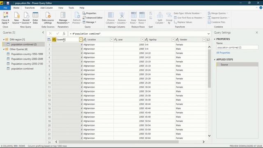Viewport: 263px width, 148px height.
Task: Open the New Source icon
Action: (x=16, y=15)
